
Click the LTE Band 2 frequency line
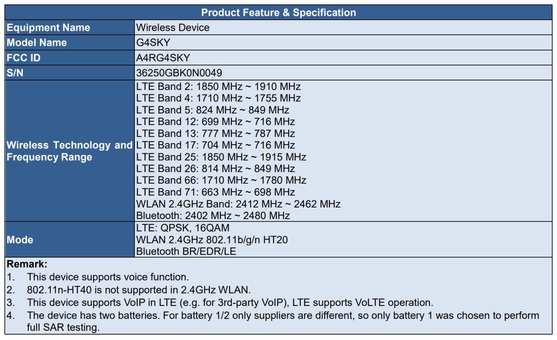[x=218, y=87]
